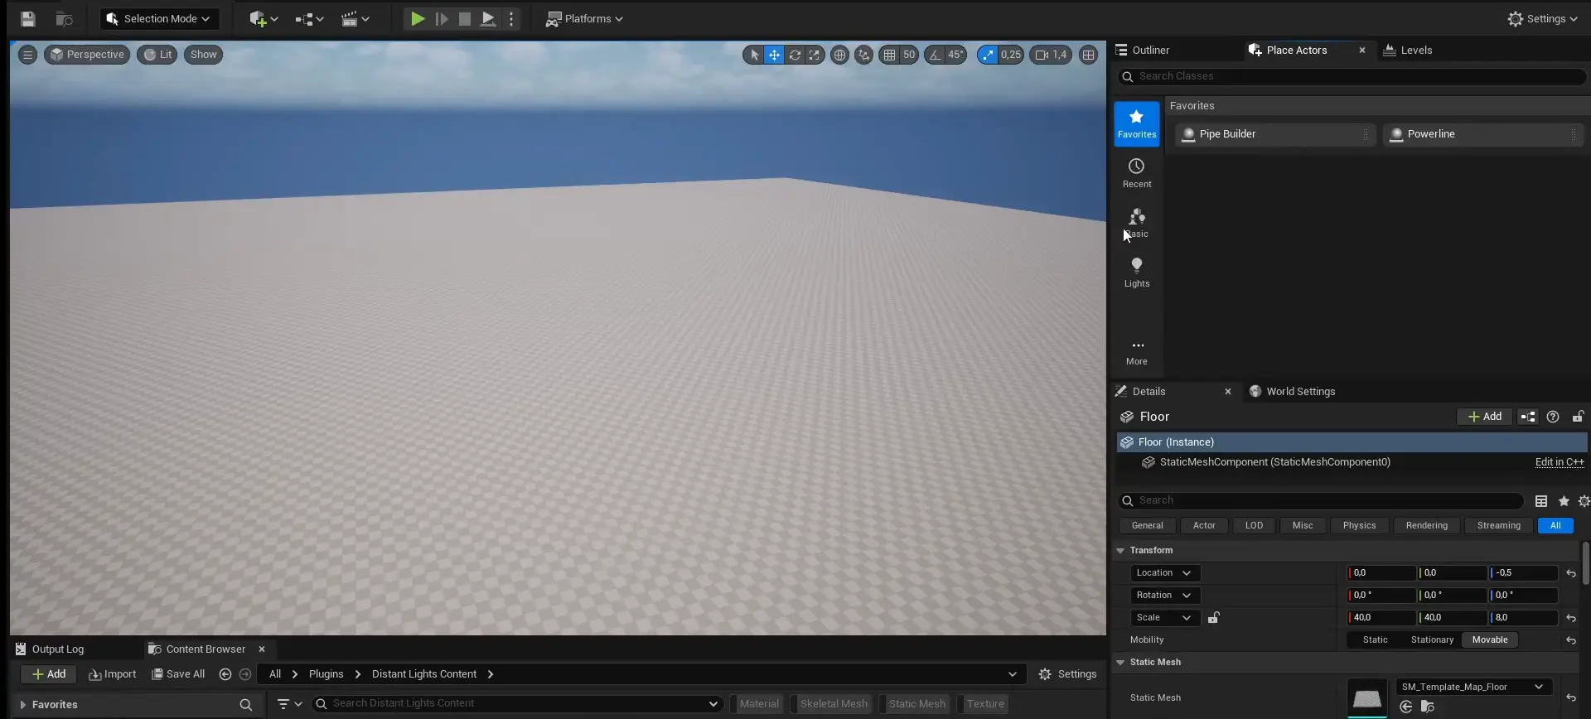The height and width of the screenshot is (719, 1591).
Task: Set Mobility to Static
Action: (x=1375, y=640)
